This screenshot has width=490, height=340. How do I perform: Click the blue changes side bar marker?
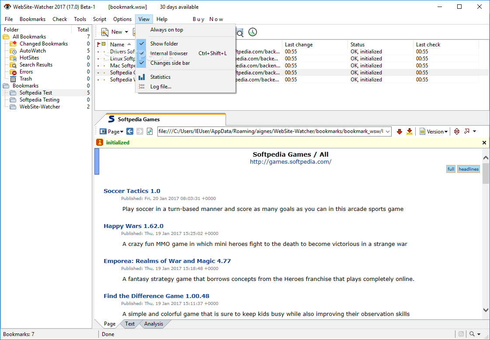[x=97, y=161]
